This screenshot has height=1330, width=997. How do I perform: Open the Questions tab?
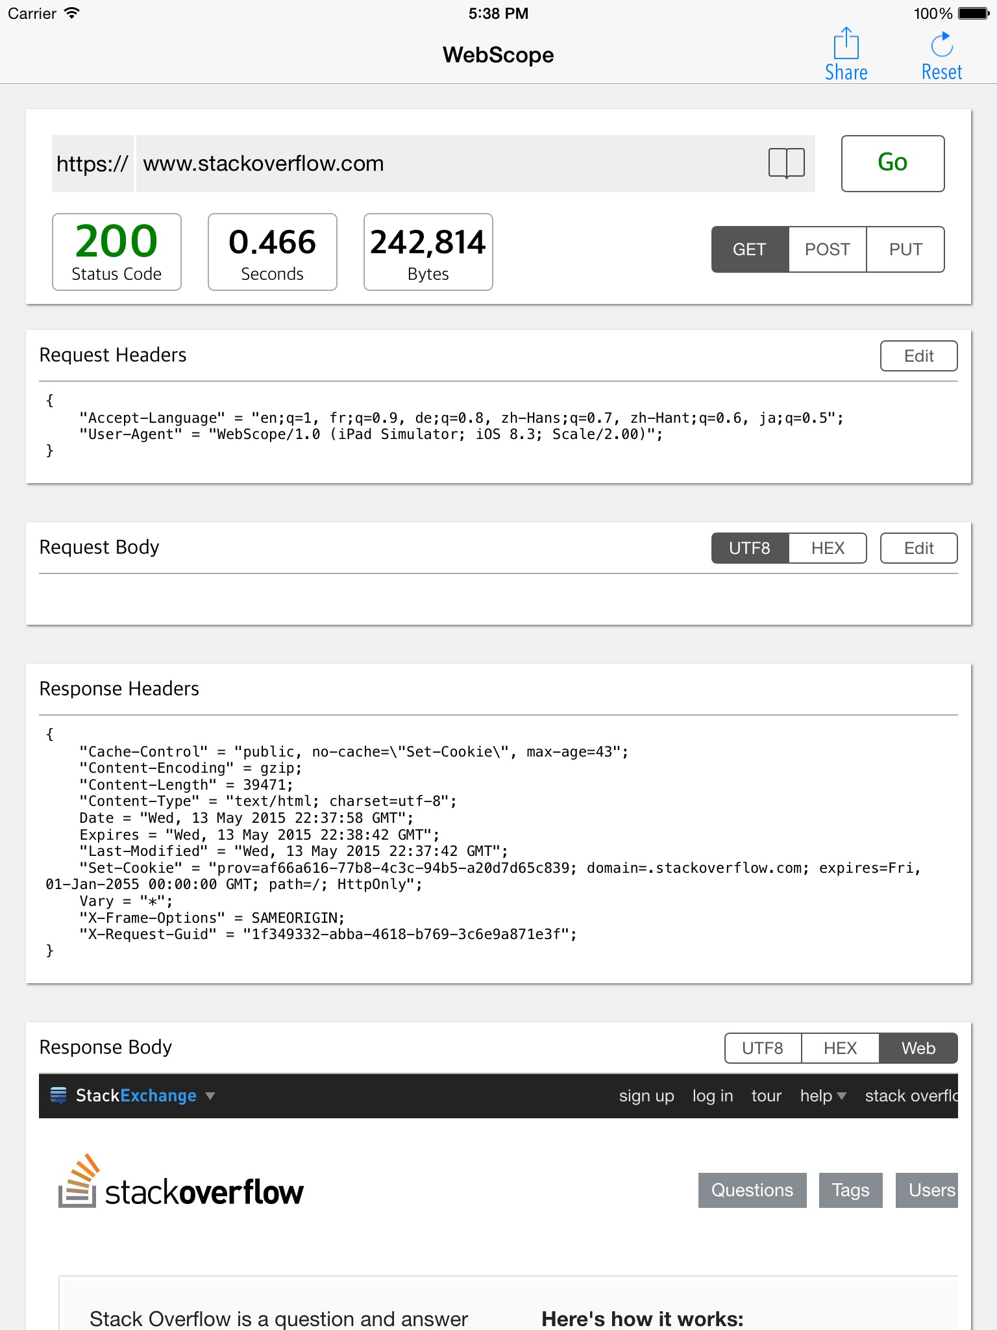[x=752, y=1190]
